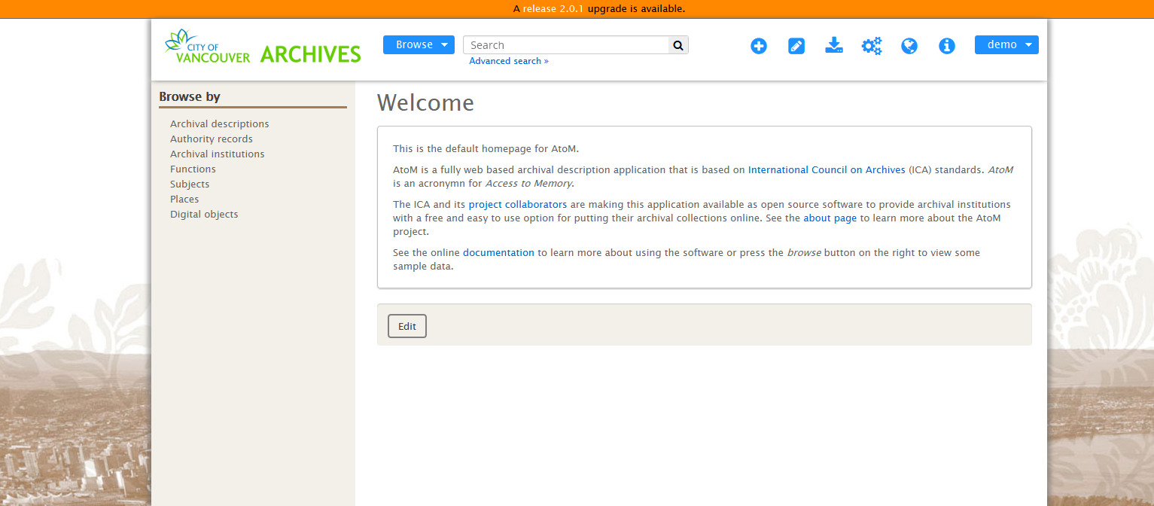Click the Add (plus) icon
Viewport: 1154px width, 506px height.
(759, 46)
